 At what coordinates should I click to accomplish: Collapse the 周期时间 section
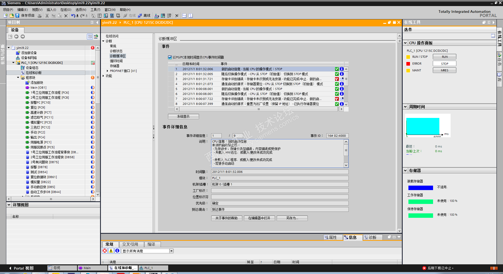pyautogui.click(x=406, y=107)
